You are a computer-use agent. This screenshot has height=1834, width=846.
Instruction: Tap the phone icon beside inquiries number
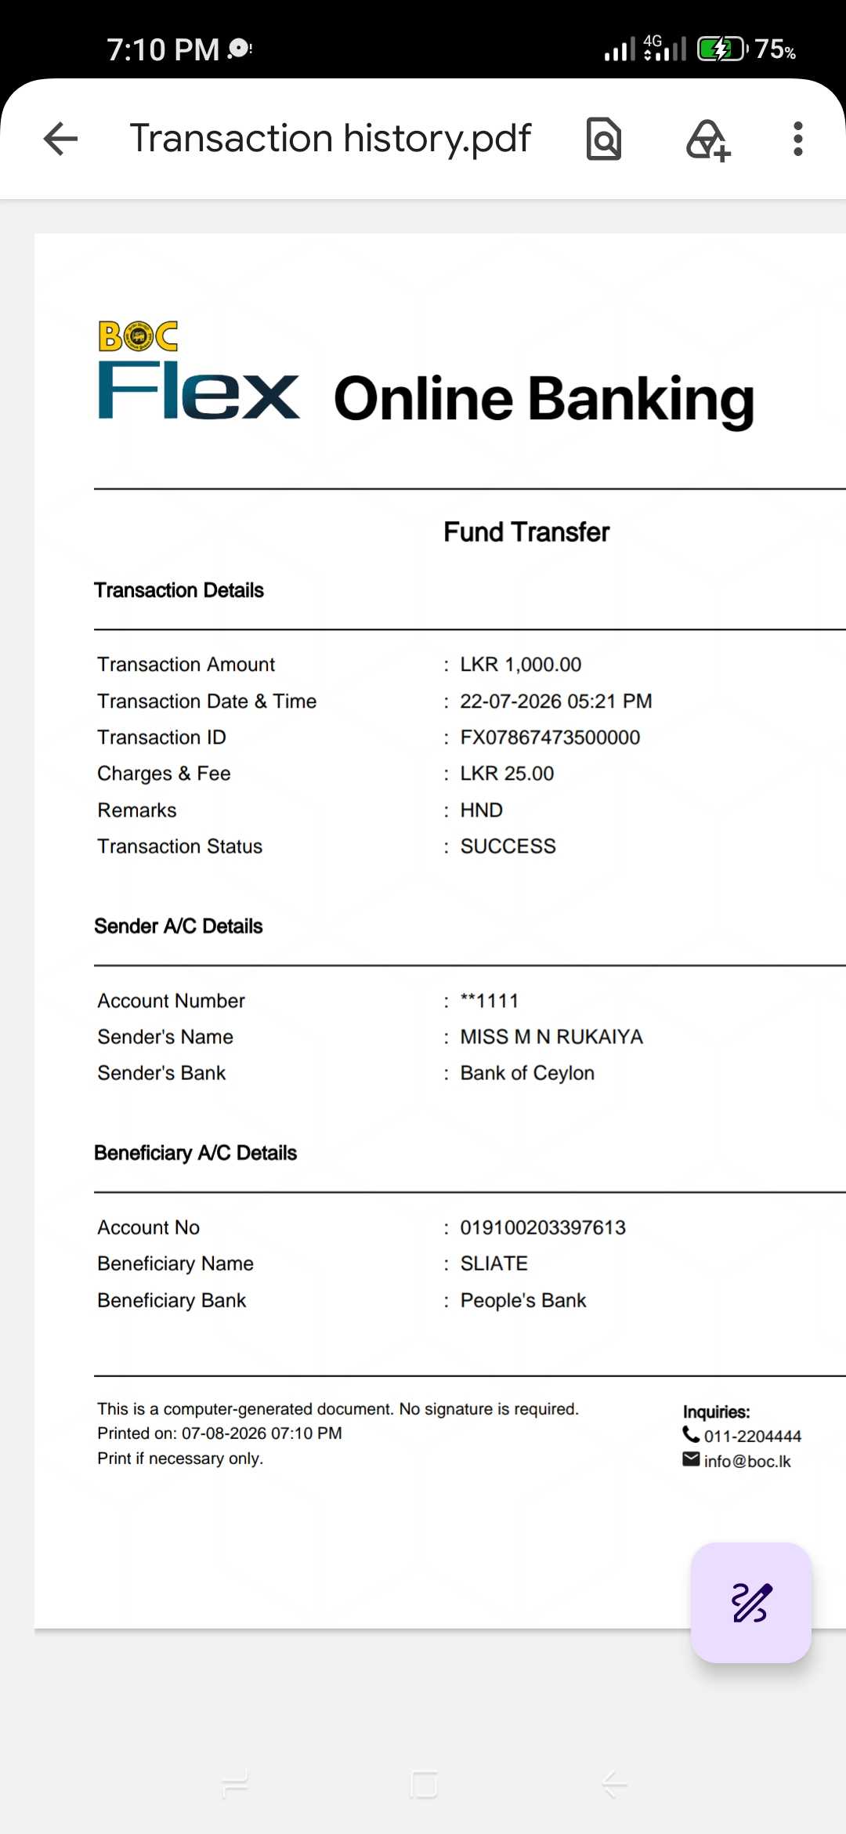click(x=691, y=1434)
